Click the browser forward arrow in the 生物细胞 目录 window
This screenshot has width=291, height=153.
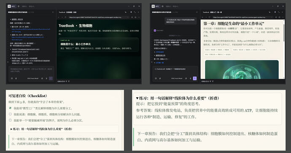[62, 17]
